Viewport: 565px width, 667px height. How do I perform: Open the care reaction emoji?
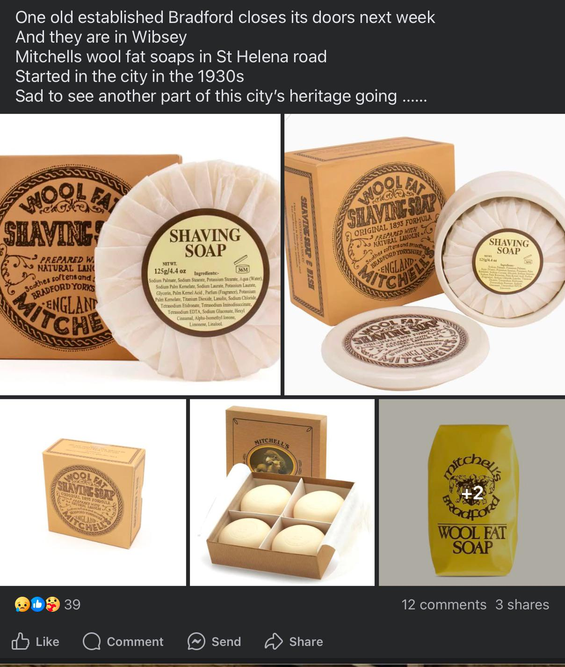click(52, 605)
